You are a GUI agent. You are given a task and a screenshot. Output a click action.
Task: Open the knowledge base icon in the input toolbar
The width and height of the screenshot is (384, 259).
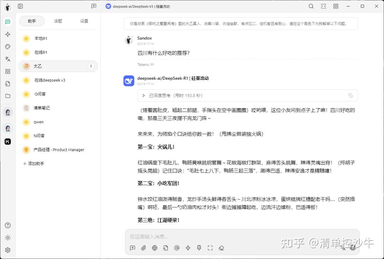point(166,248)
